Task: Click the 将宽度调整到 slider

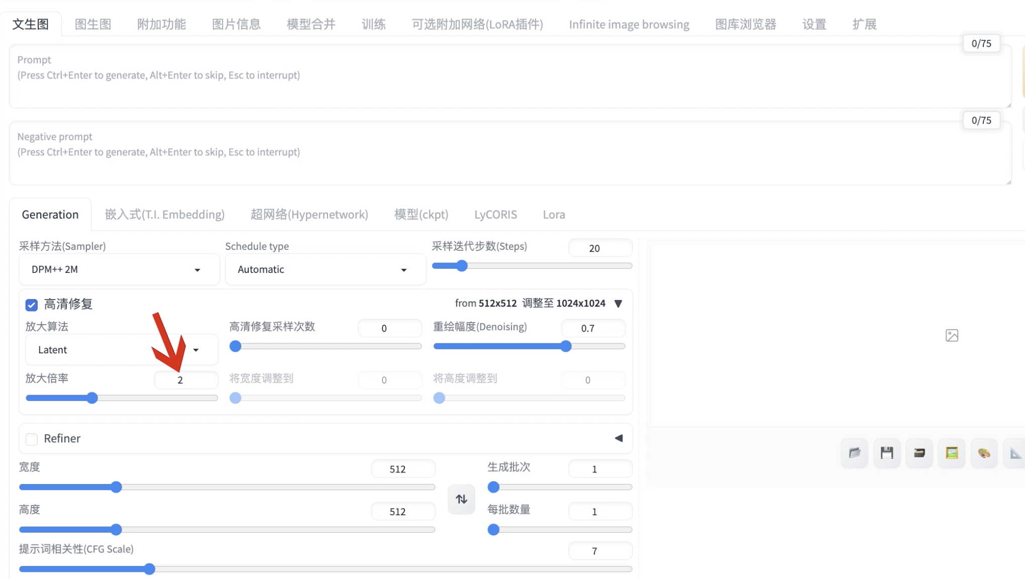Action: (326, 398)
